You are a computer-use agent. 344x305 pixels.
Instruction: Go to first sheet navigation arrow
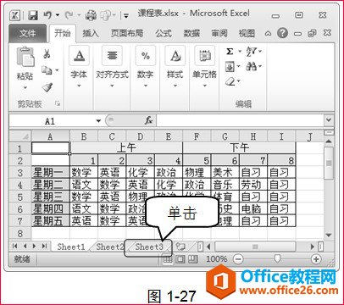(x=15, y=247)
